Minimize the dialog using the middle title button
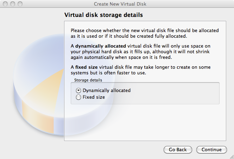 coord(13,4)
